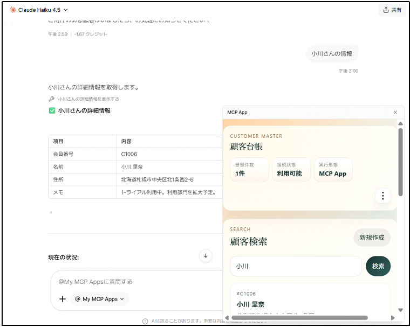Click the 会員番号 row label
Viewport: 410px width, 327px height.
82,154
